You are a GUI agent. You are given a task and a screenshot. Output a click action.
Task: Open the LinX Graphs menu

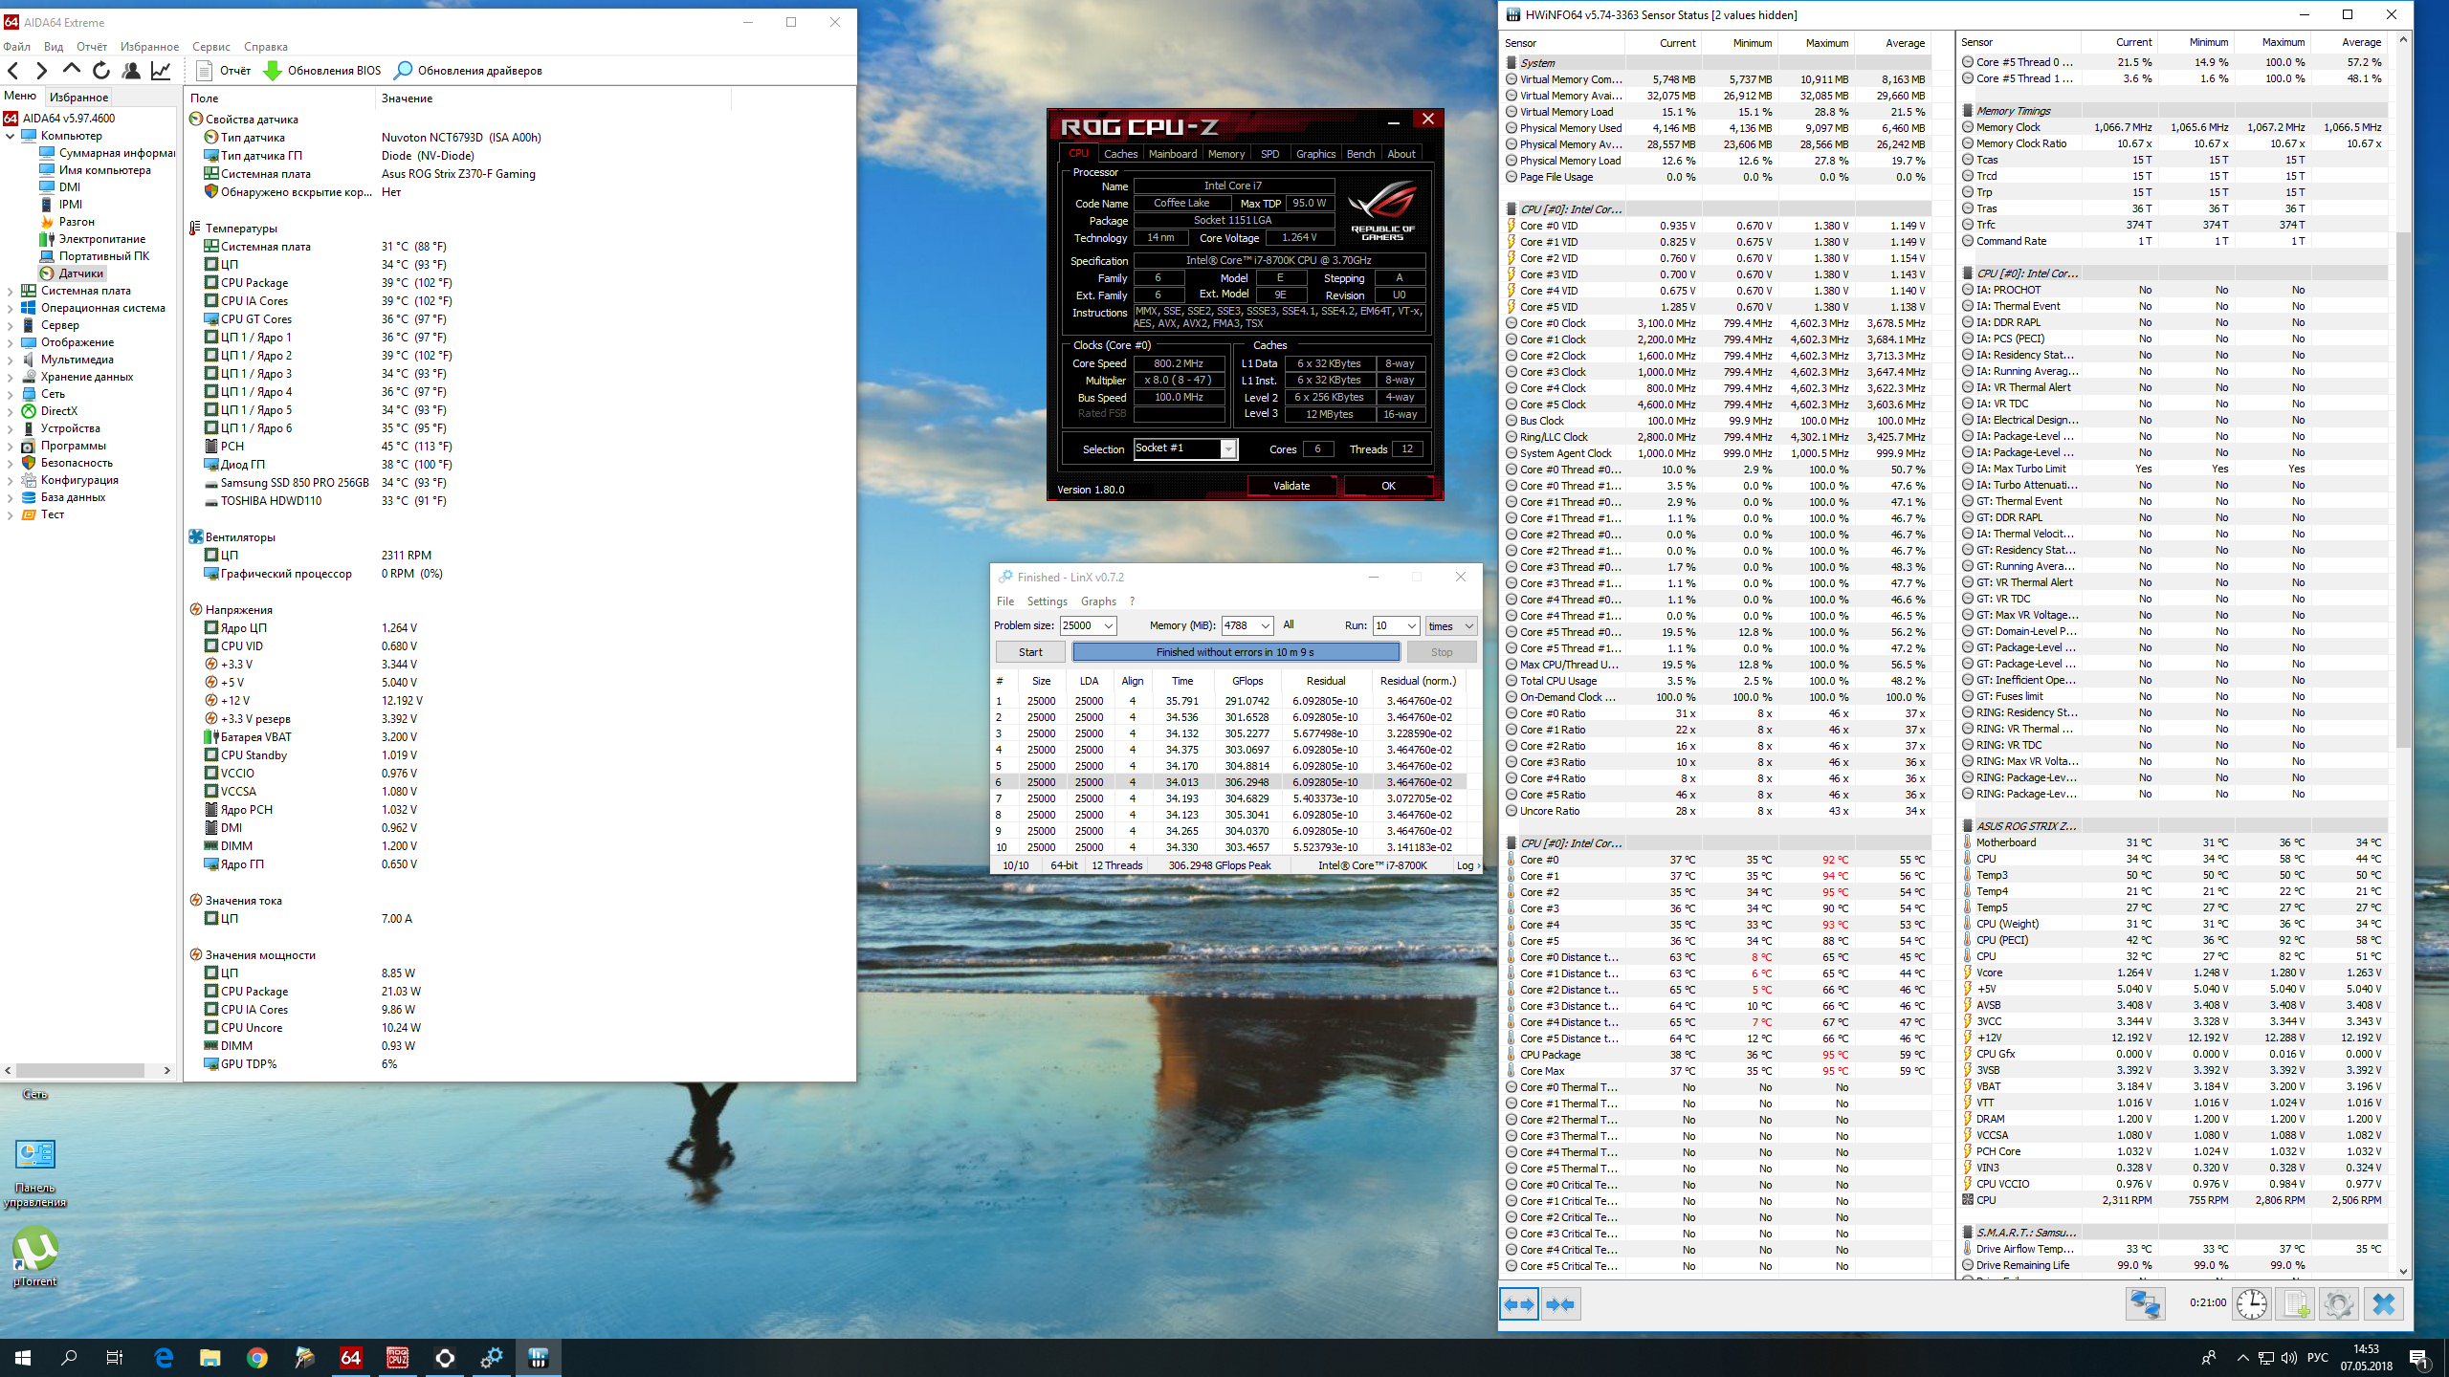(1098, 601)
